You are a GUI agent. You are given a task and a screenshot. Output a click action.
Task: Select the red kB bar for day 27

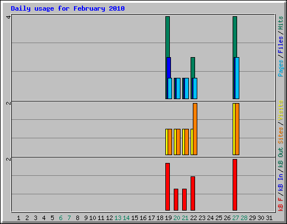[235, 185]
